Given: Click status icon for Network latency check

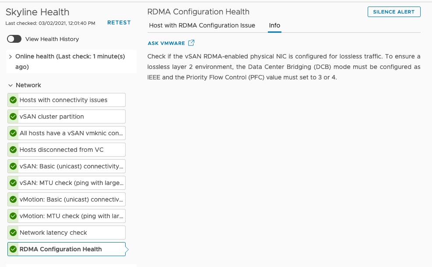Looking at the screenshot, I should 13,233.
